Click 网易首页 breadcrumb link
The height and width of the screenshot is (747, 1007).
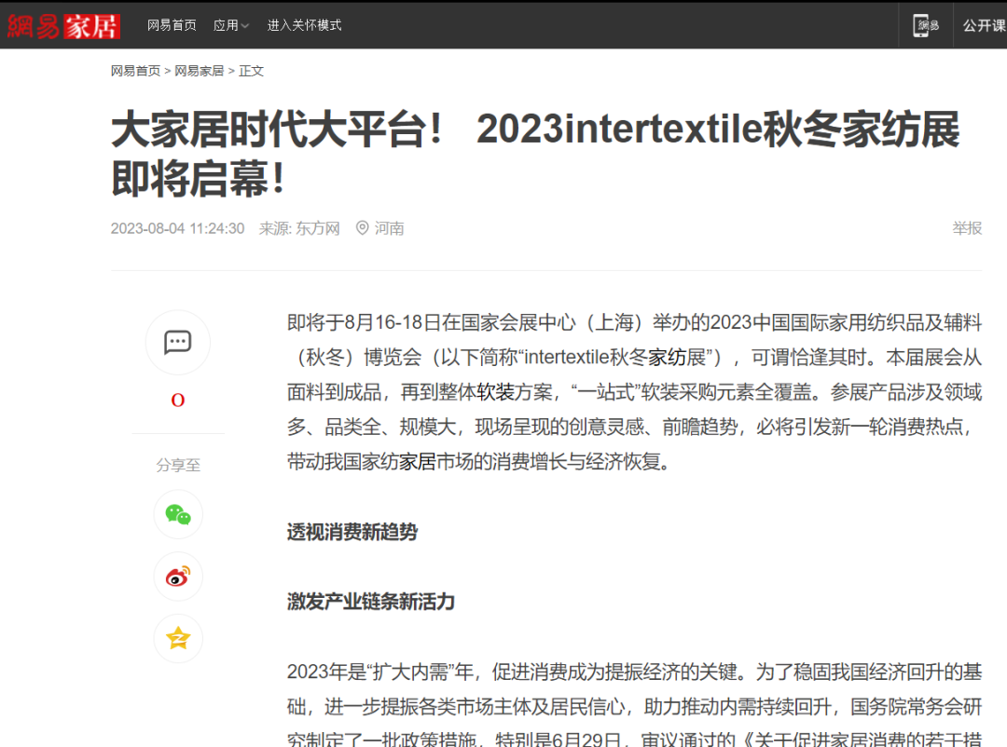tap(135, 71)
